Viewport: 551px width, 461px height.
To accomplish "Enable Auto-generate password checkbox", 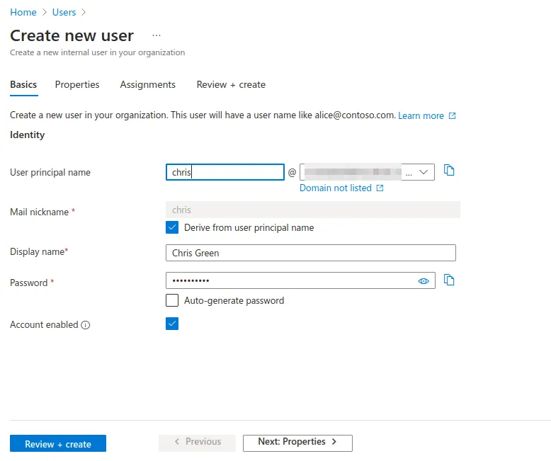I will (172, 300).
